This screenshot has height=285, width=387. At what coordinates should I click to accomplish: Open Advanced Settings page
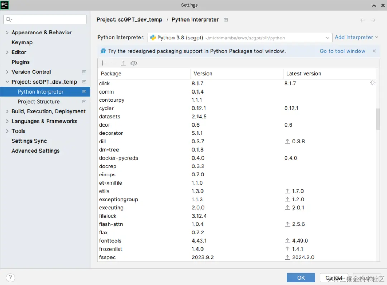point(35,151)
